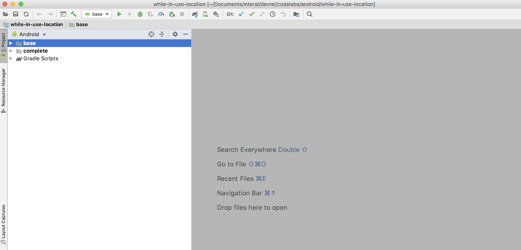Expand the complete module folder

tap(11, 51)
